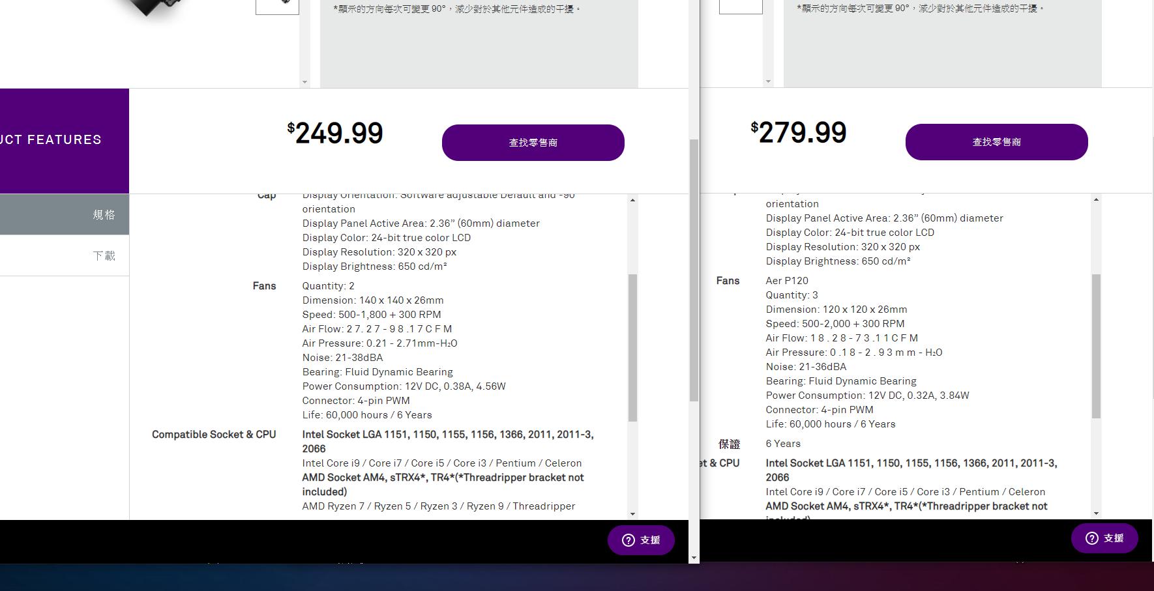The height and width of the screenshot is (591, 1154).
Task: Click left product thumbnail image at top
Action: (x=277, y=5)
